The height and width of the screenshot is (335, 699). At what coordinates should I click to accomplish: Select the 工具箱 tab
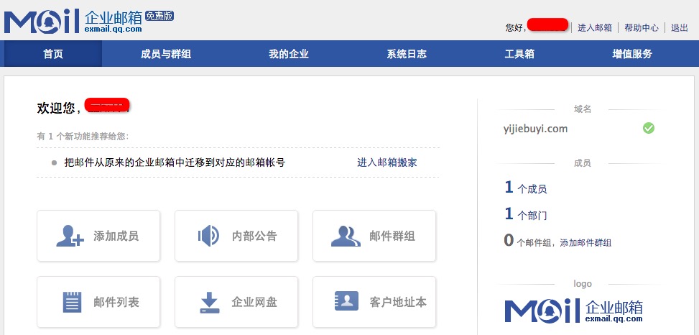click(519, 54)
